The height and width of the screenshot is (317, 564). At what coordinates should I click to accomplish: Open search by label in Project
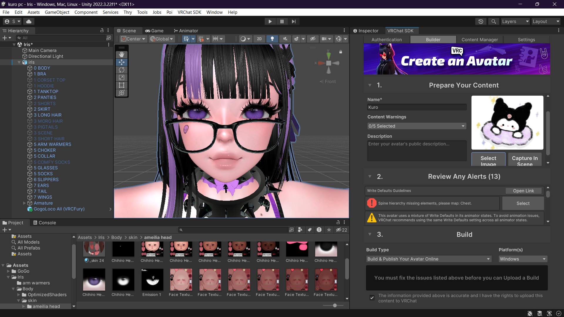(310, 230)
